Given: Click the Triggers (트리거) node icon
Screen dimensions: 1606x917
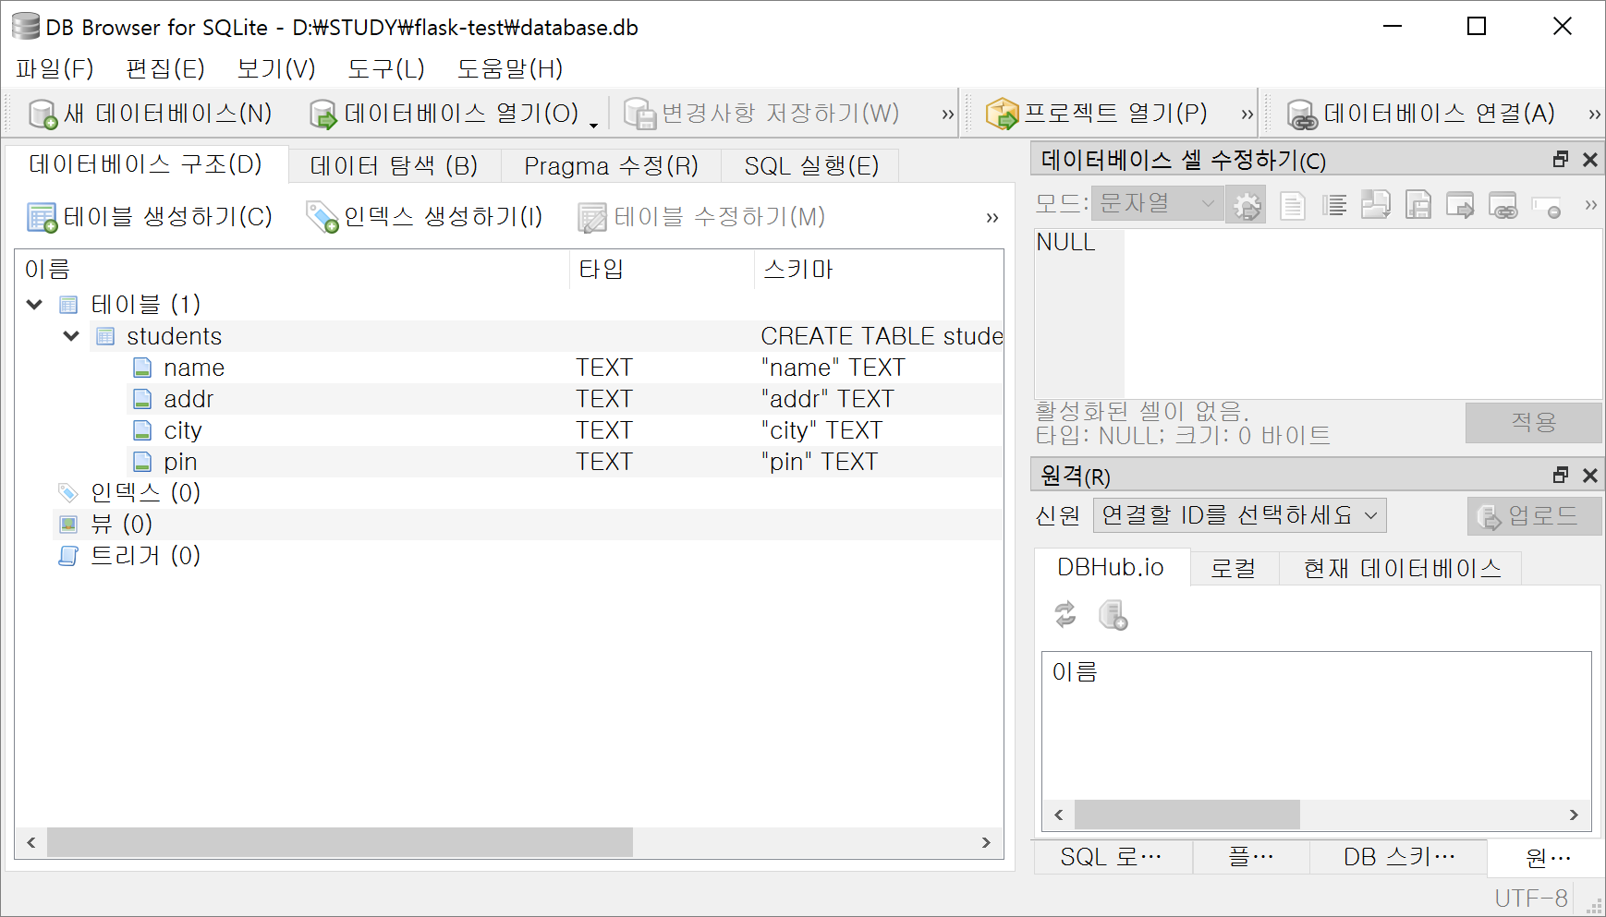Looking at the screenshot, I should 68,556.
